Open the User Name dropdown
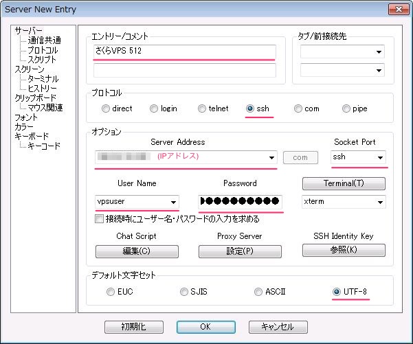 tap(172, 202)
